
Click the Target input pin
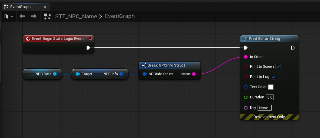click(78, 74)
